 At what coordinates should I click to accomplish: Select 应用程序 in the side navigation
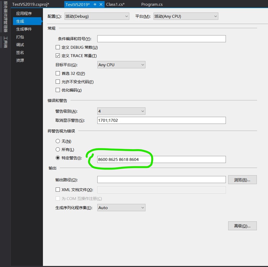tap(24, 13)
